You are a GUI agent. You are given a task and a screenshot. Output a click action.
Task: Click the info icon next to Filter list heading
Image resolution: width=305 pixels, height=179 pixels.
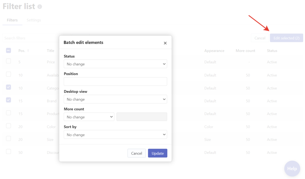40,6
